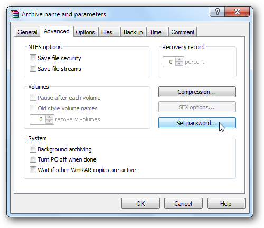The height and width of the screenshot is (228, 264).
Task: Go to the Comment tab
Action: [x=183, y=32]
